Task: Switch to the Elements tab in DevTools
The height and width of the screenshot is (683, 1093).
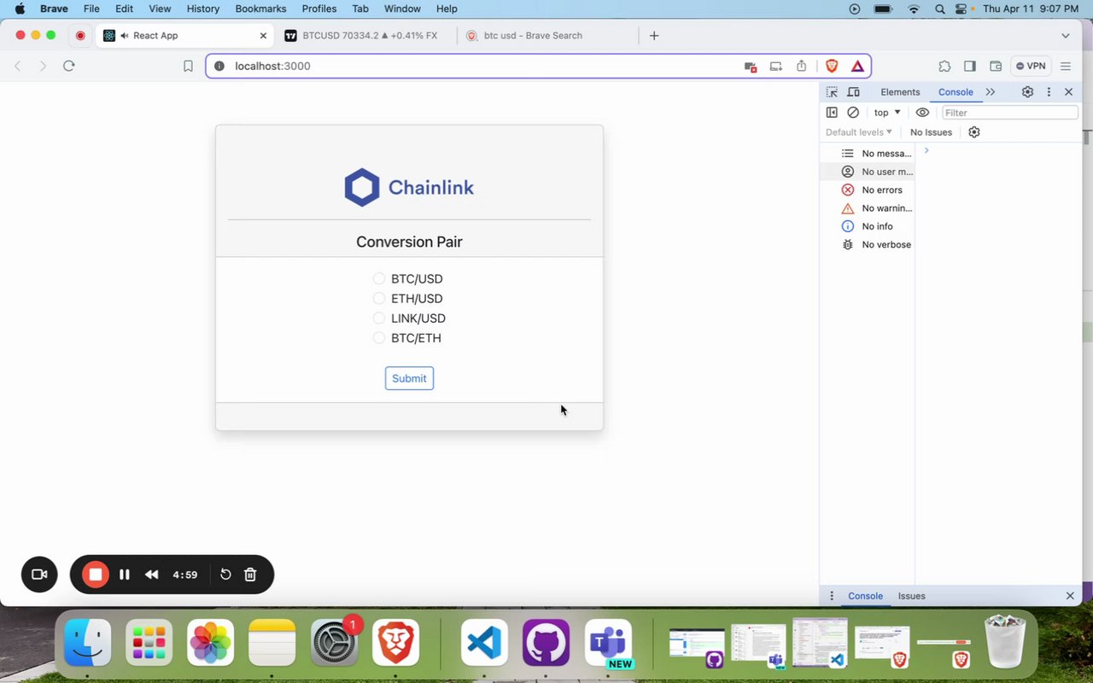Action: (900, 92)
